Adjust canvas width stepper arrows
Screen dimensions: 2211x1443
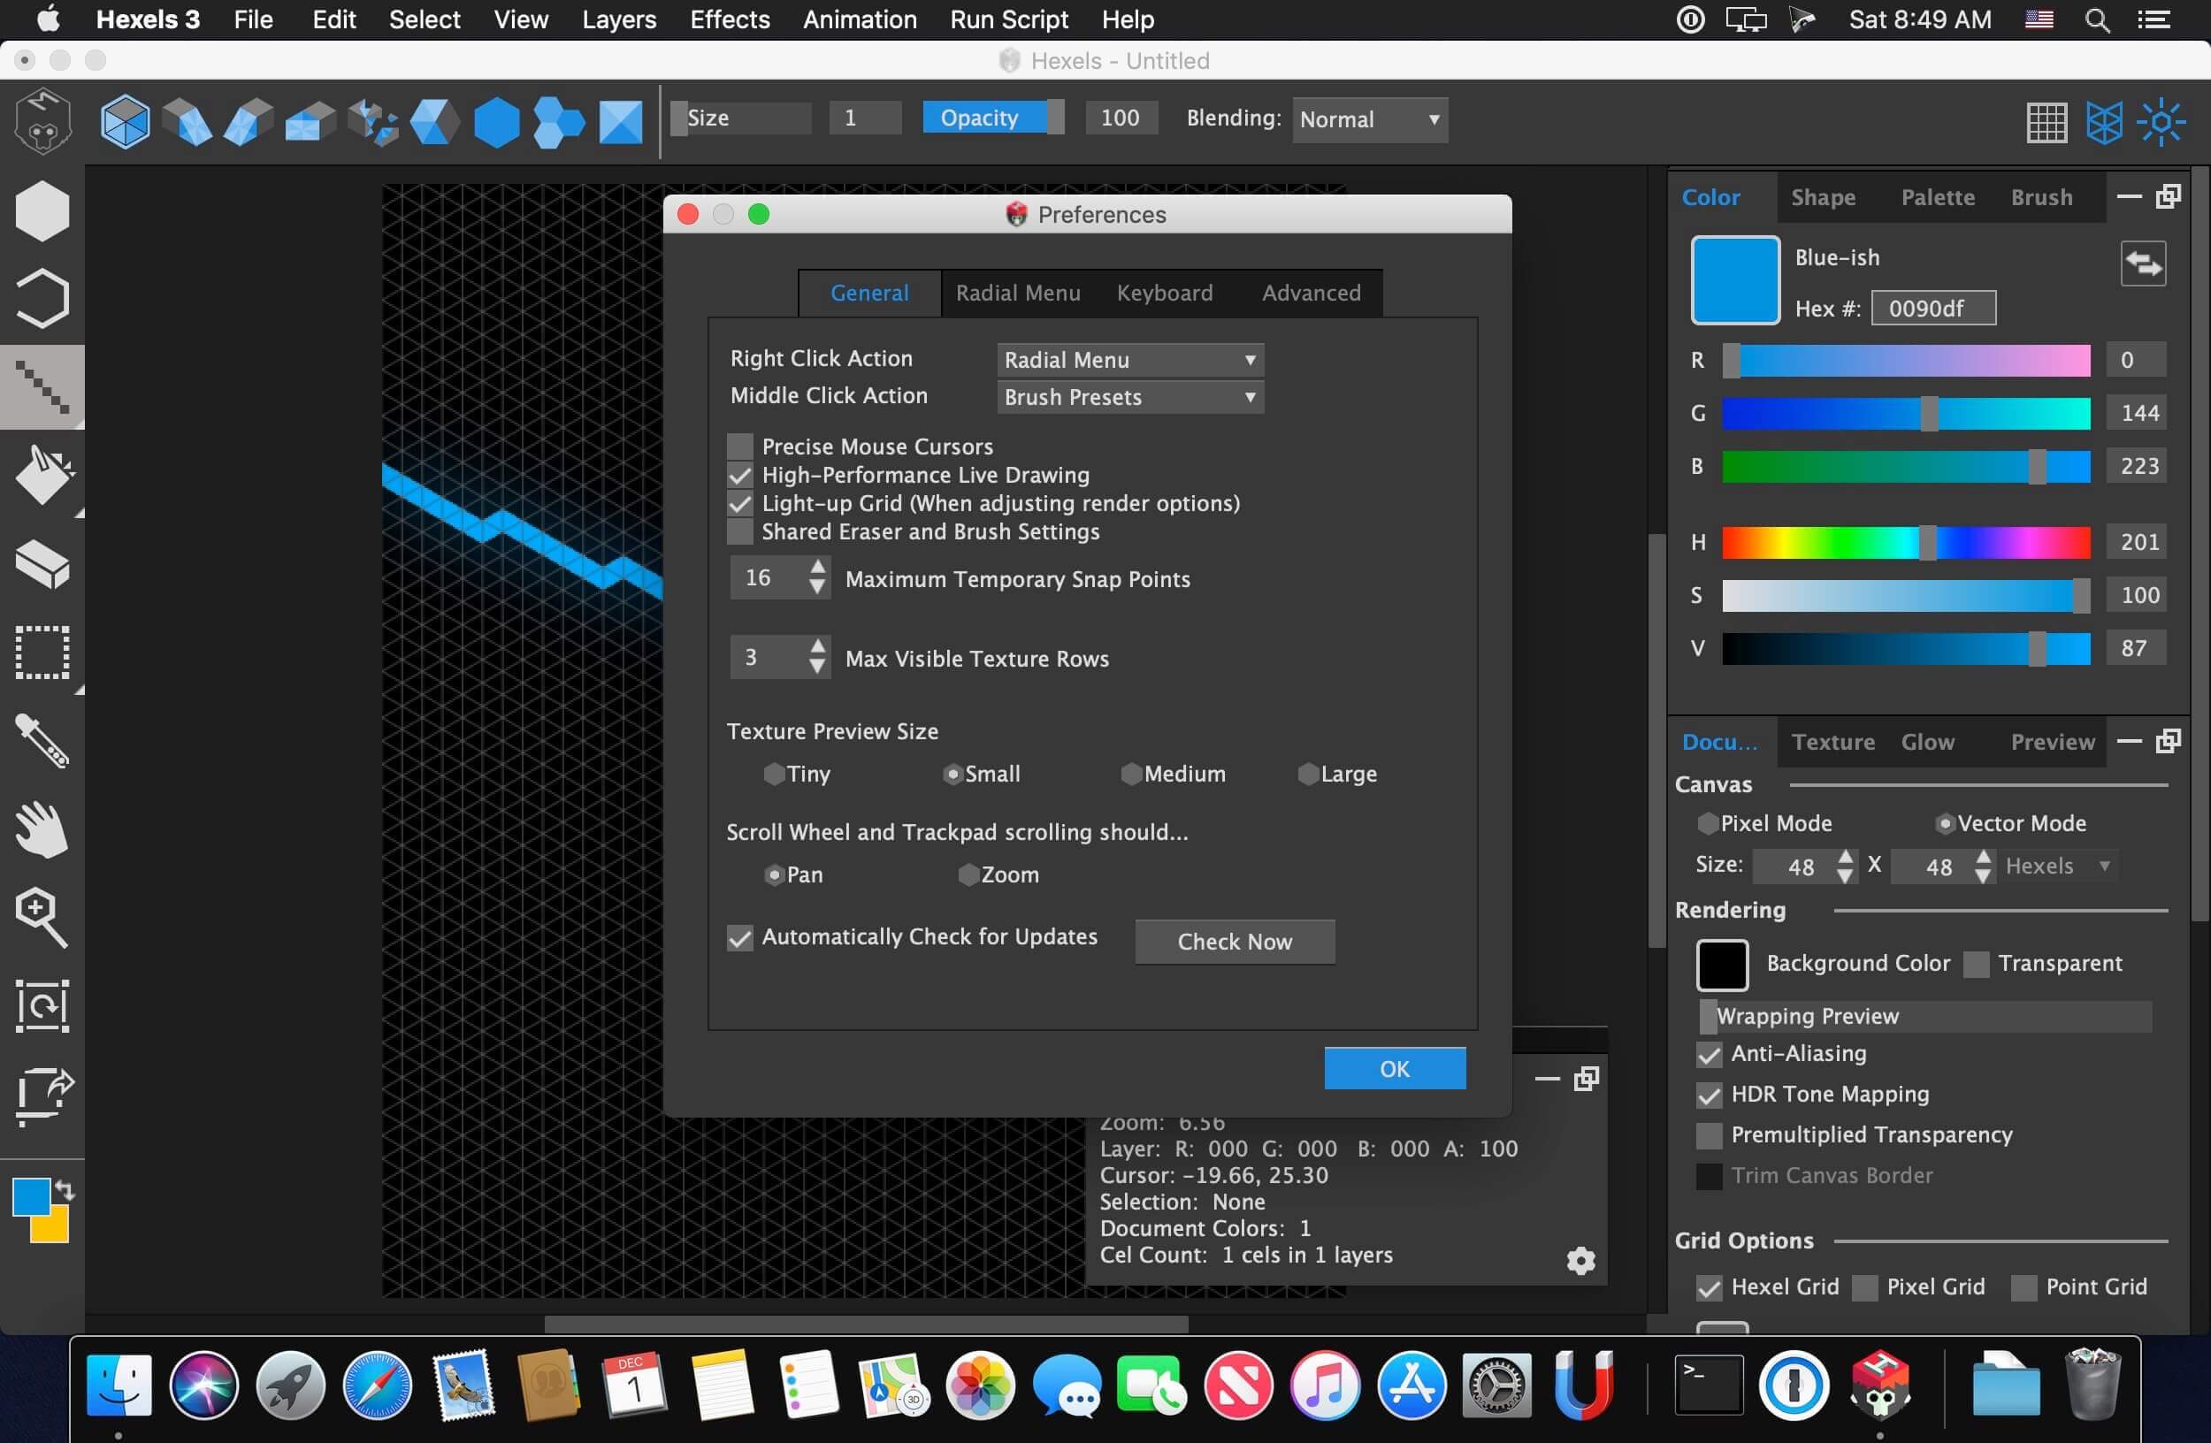1845,866
